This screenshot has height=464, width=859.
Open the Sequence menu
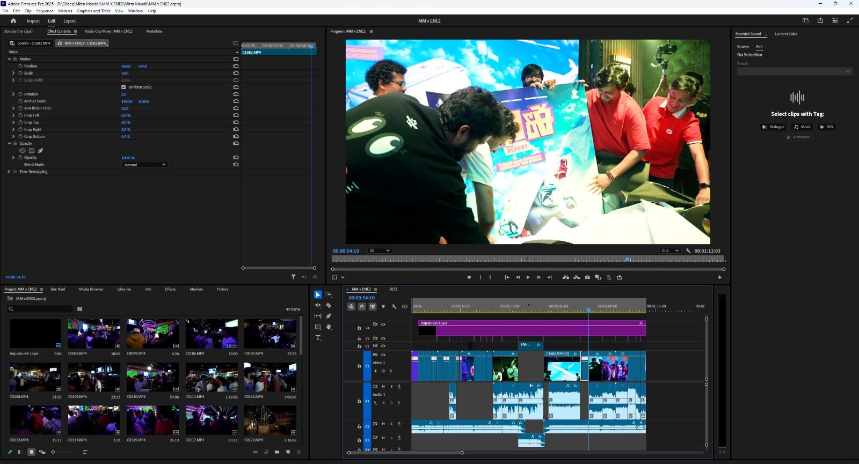(x=45, y=11)
